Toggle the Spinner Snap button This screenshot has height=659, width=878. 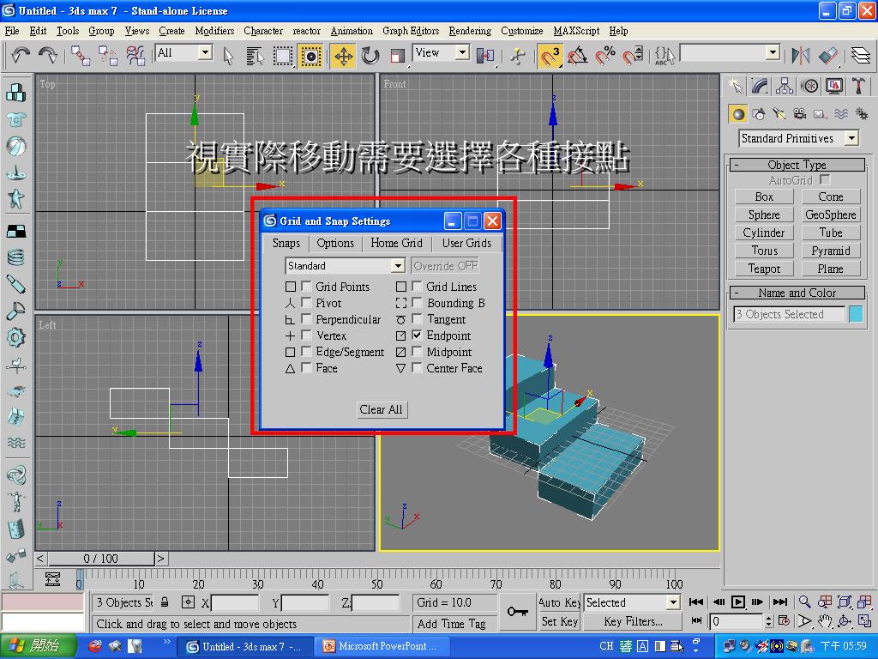(x=634, y=56)
